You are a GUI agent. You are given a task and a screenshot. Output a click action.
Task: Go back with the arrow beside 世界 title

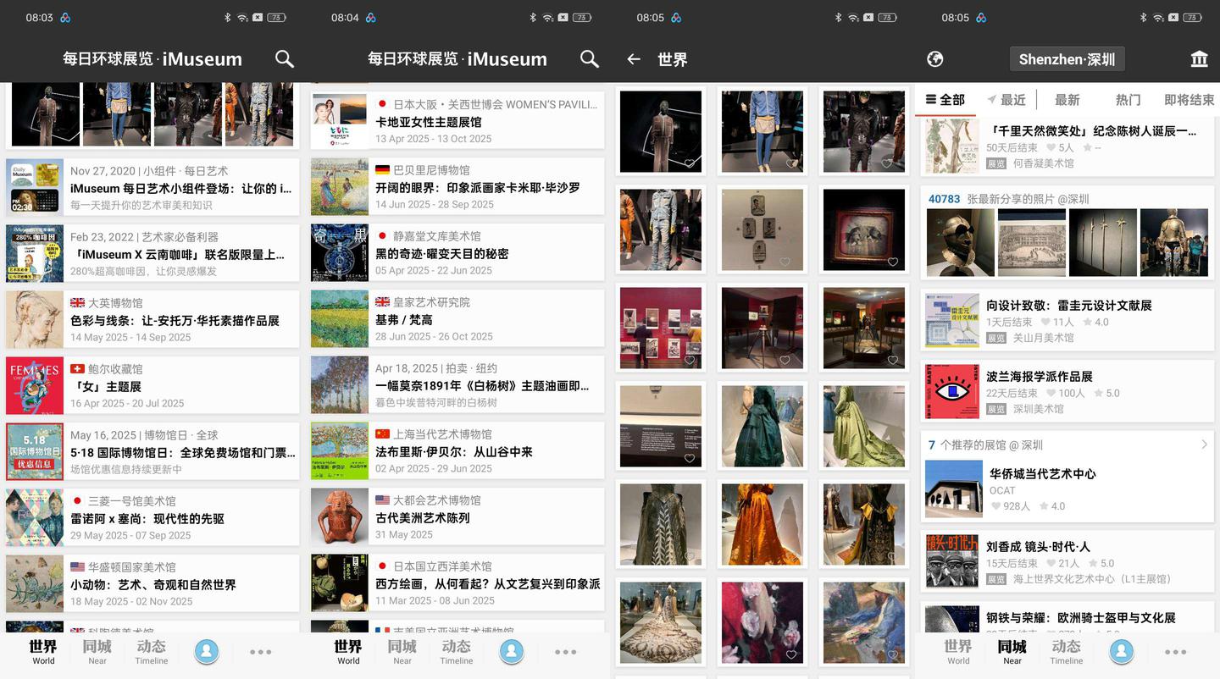[633, 59]
